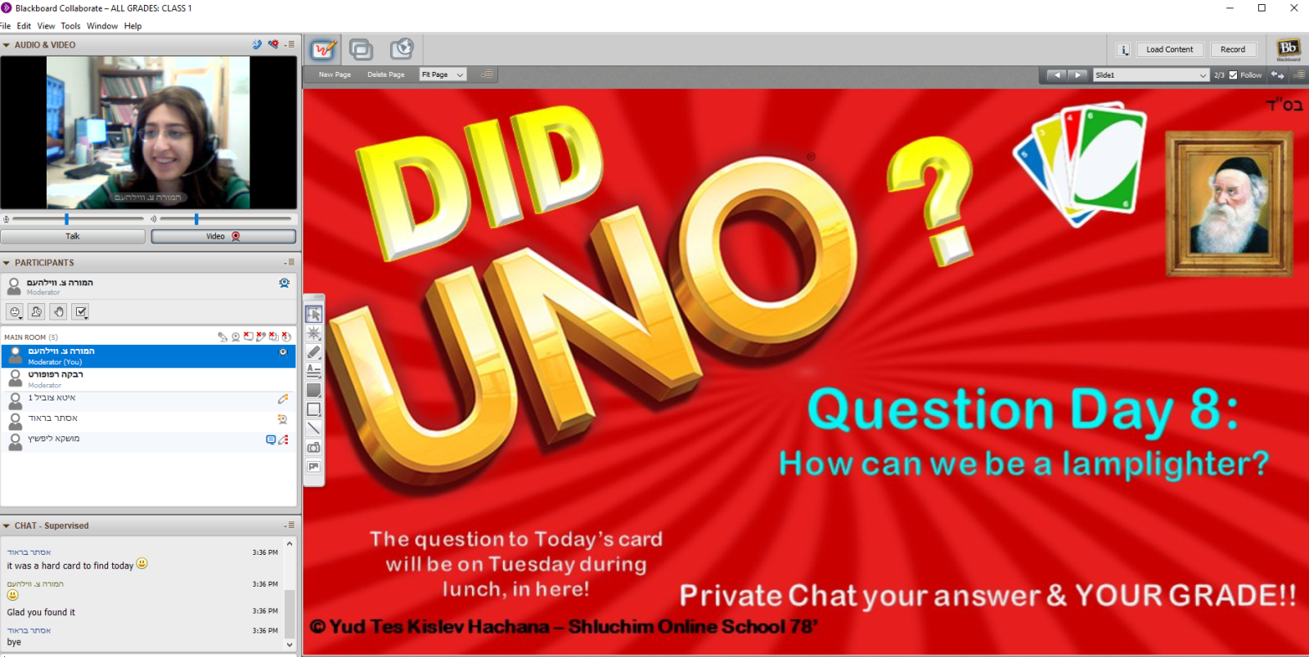Toggle Main Room video permission
The width and height of the screenshot is (1309, 657).
click(x=236, y=337)
